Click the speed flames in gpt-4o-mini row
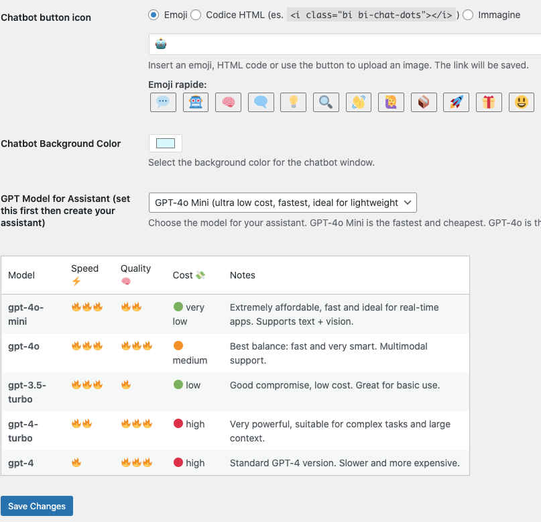The width and height of the screenshot is (541, 522). coord(87,307)
